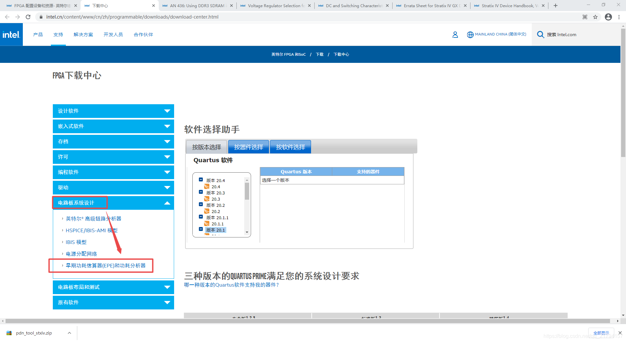This screenshot has height=342, width=626.
Task: Open the 合作伙伴 navigation menu
Action: click(143, 35)
